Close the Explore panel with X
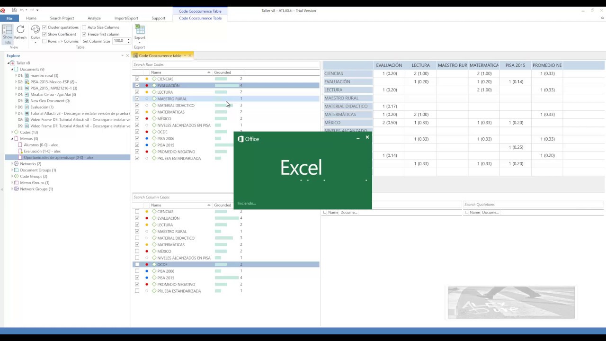 point(127,55)
